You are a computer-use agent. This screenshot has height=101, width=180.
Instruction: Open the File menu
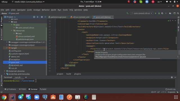(2, 10)
